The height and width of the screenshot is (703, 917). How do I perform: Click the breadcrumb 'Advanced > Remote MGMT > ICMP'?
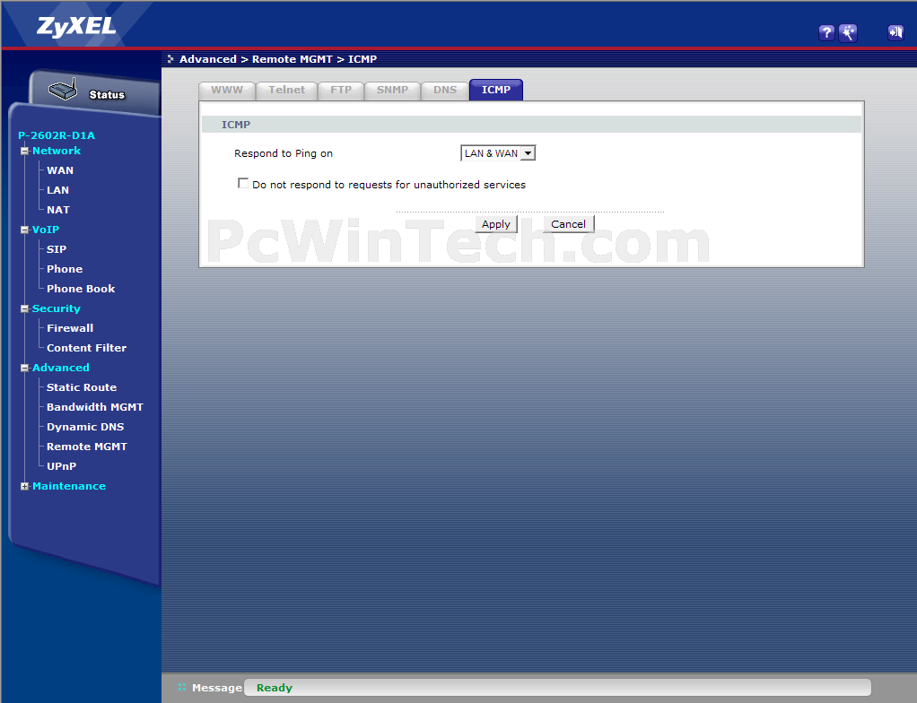tap(278, 59)
